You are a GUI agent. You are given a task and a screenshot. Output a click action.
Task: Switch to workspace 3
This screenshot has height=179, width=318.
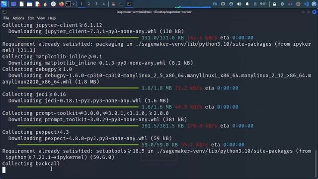tap(96, 4)
